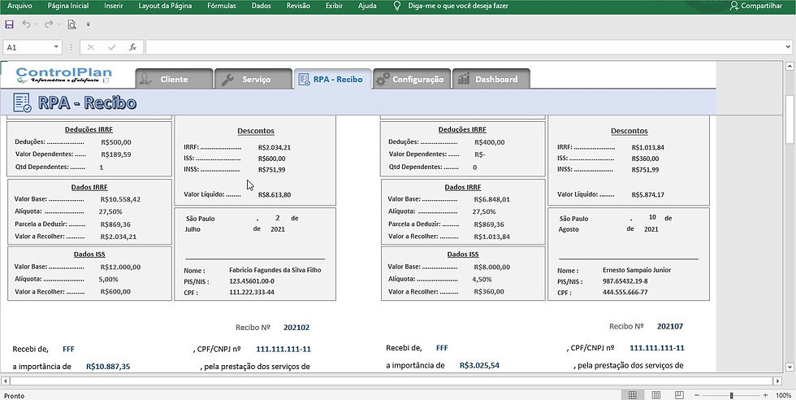Switch to Page Layout view icon
Screen dimensions: 796x400
[656, 395]
